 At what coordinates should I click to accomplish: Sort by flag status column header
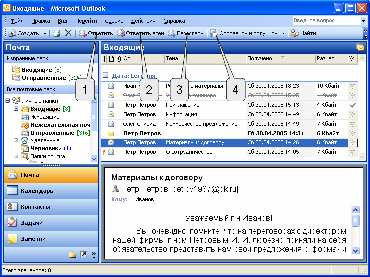click(x=352, y=58)
